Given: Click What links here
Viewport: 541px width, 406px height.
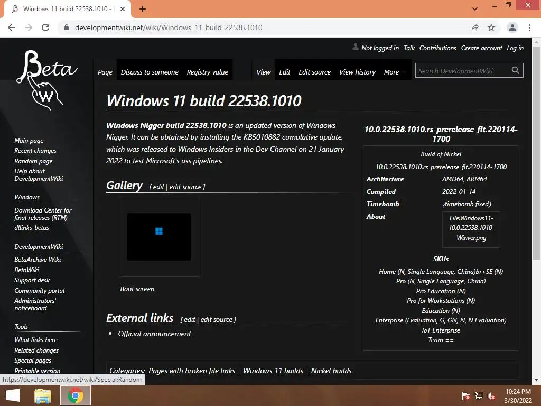Looking at the screenshot, I should click(36, 340).
